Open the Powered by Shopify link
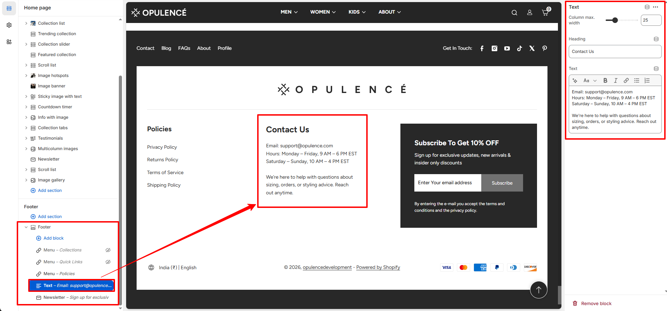Image resolution: width=667 pixels, height=311 pixels. 378,267
